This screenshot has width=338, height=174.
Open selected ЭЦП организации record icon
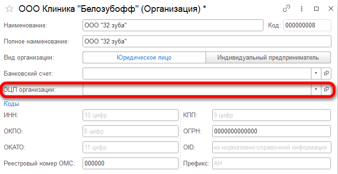(326, 89)
